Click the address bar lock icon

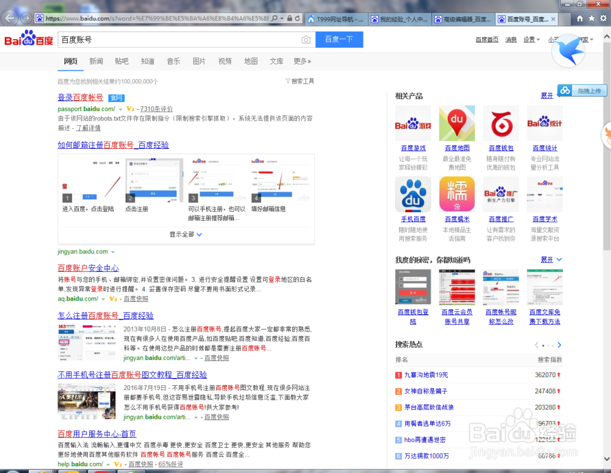(290, 18)
